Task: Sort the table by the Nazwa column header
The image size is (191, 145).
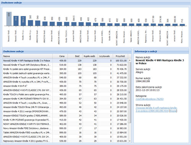Action: (x=28, y=56)
